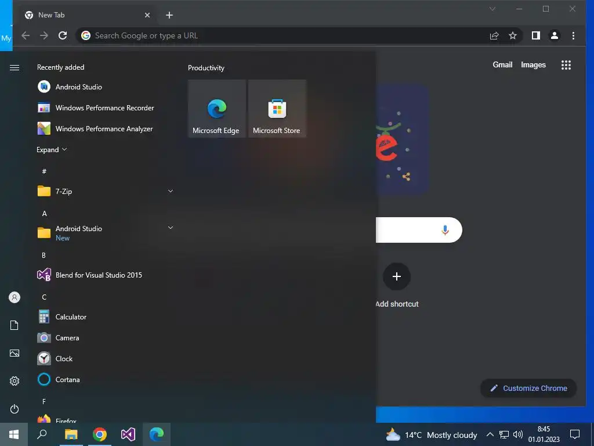The image size is (594, 446).
Task: Click the Microsoft Edge tile
Action: click(217, 109)
